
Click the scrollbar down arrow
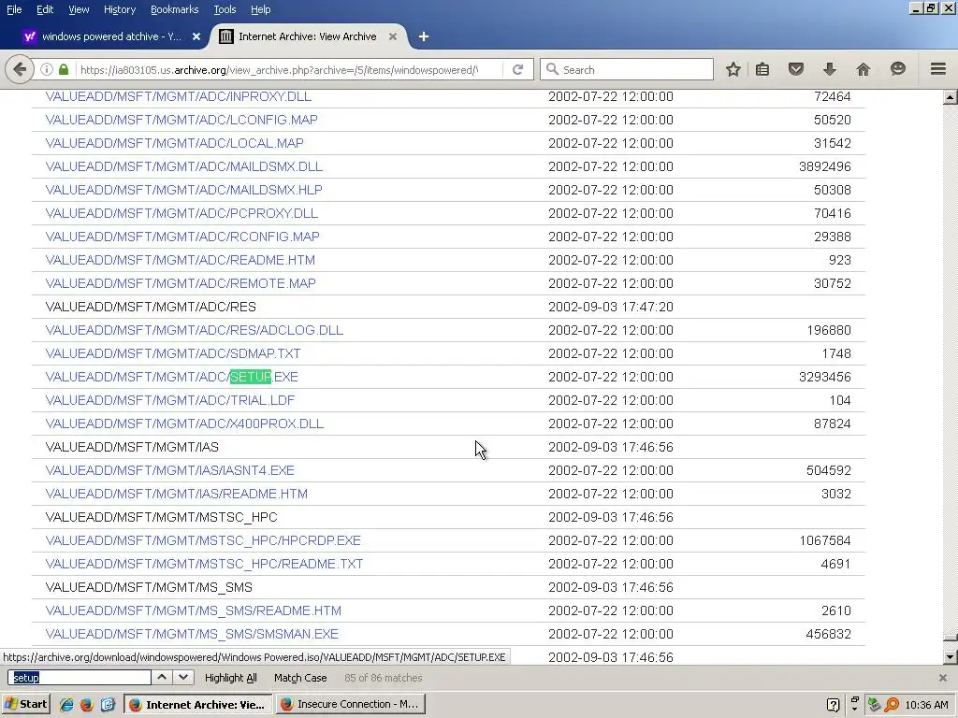tap(950, 657)
